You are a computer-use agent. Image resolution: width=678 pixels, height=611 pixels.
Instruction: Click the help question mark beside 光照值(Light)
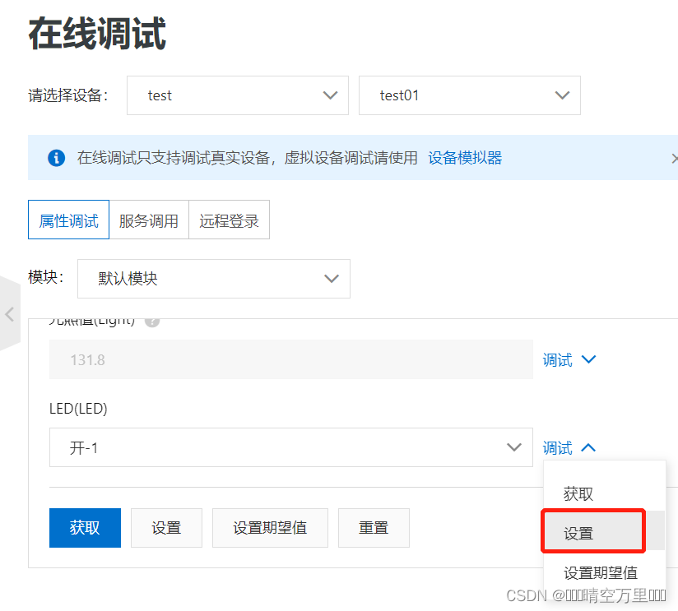pyautogui.click(x=152, y=321)
